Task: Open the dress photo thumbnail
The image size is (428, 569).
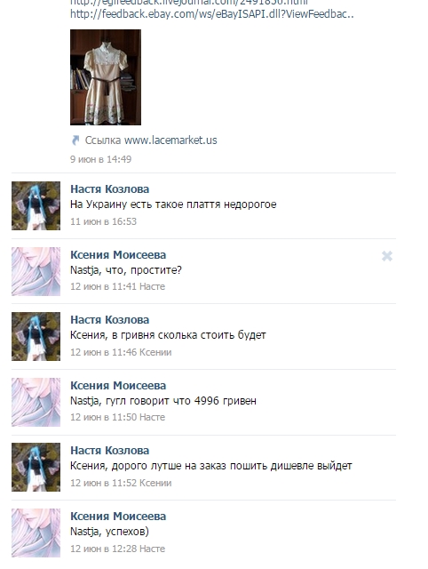Action: click(x=106, y=77)
